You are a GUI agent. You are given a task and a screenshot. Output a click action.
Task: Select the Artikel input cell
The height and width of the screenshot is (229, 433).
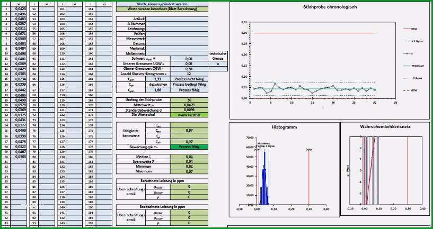click(176, 19)
